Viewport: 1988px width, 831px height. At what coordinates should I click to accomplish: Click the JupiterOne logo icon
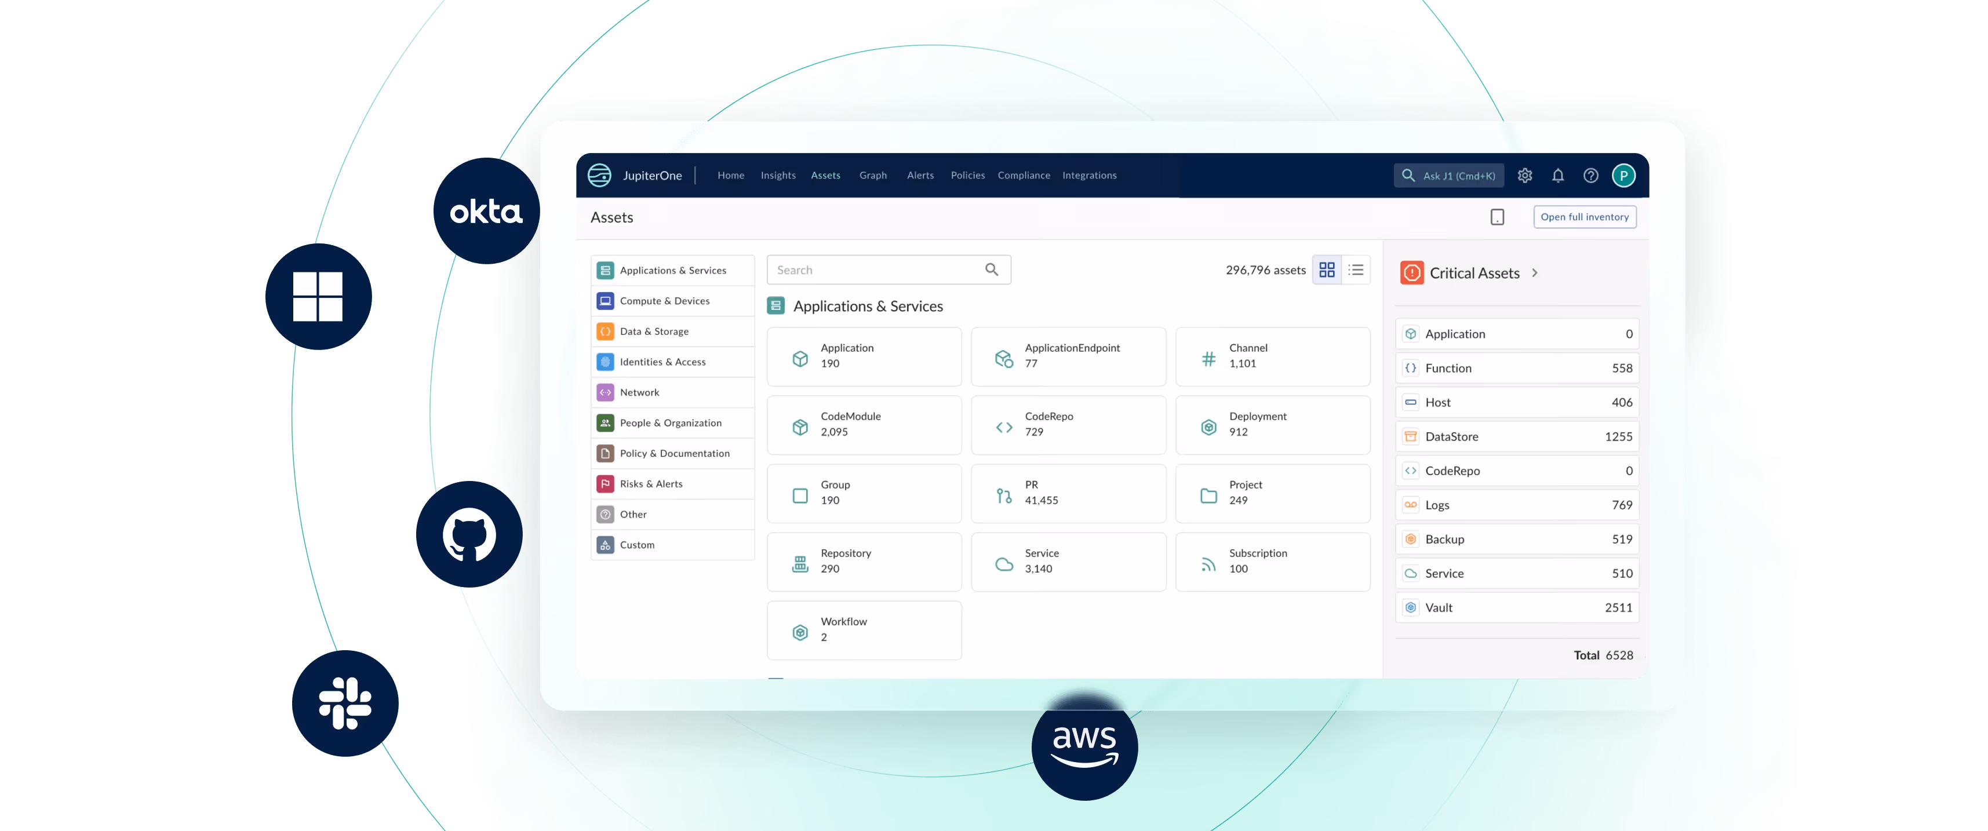[x=600, y=175]
